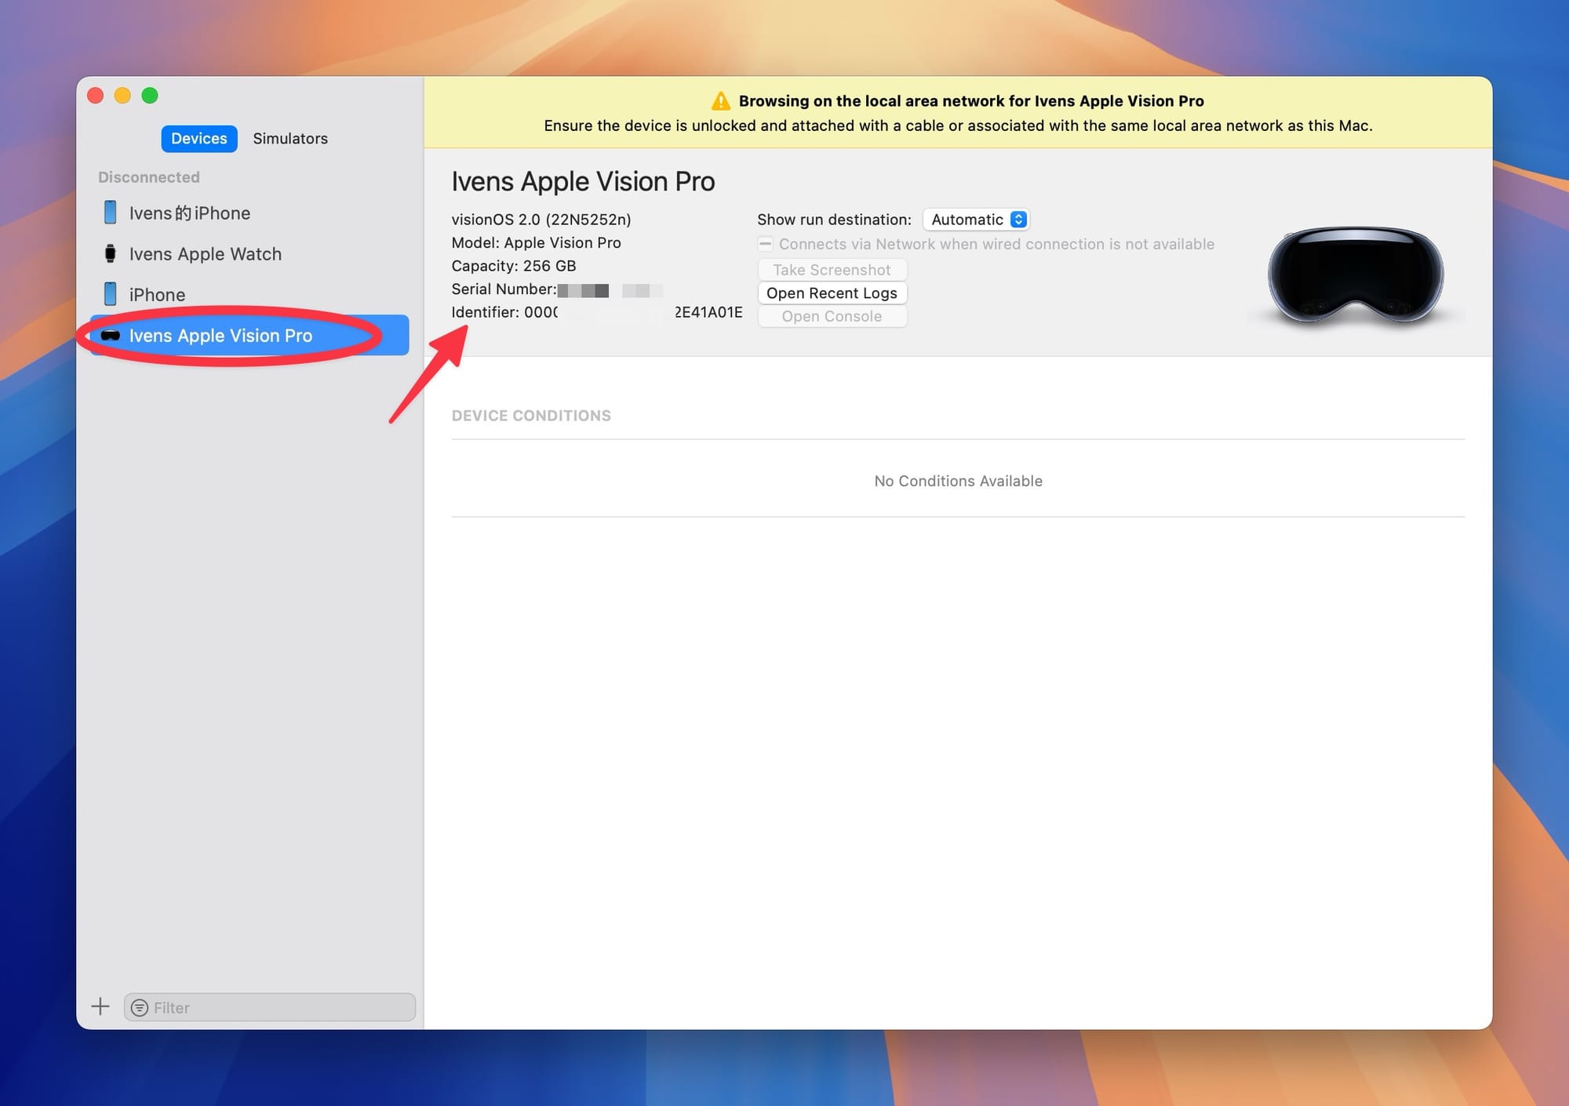Click the Automatic popup arrows

point(1018,220)
